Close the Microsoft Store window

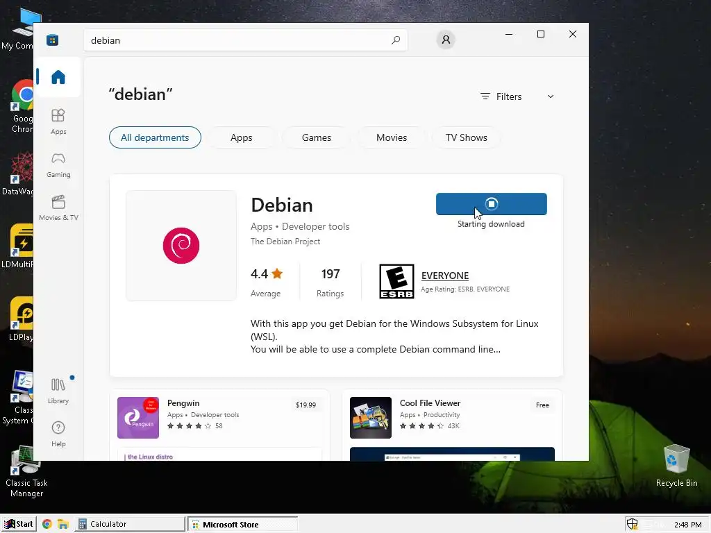pos(573,34)
